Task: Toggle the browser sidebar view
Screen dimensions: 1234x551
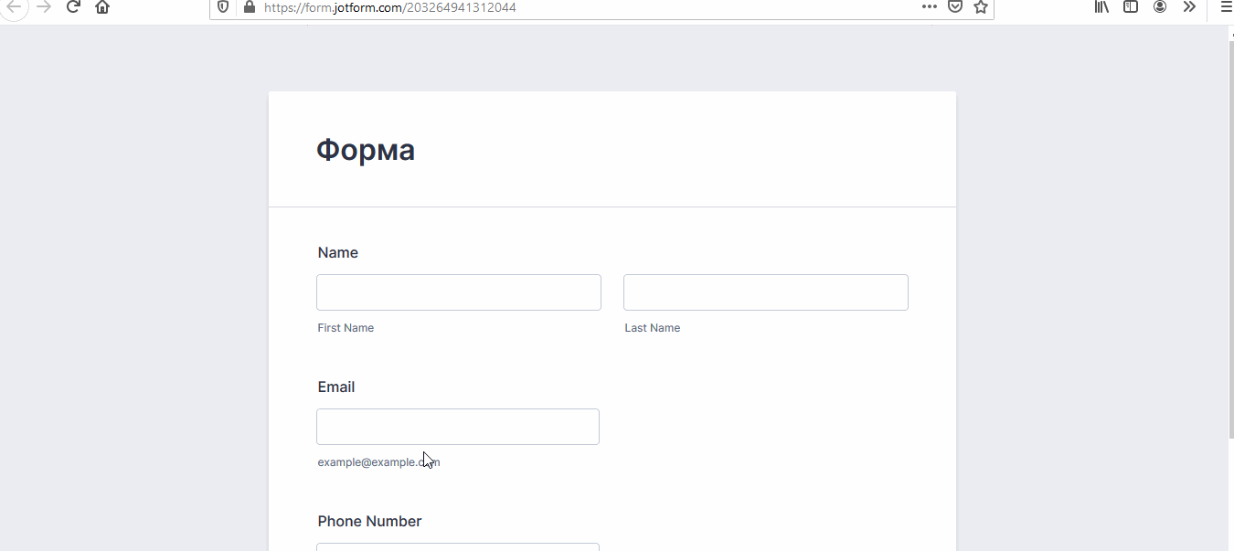Action: click(x=1131, y=6)
